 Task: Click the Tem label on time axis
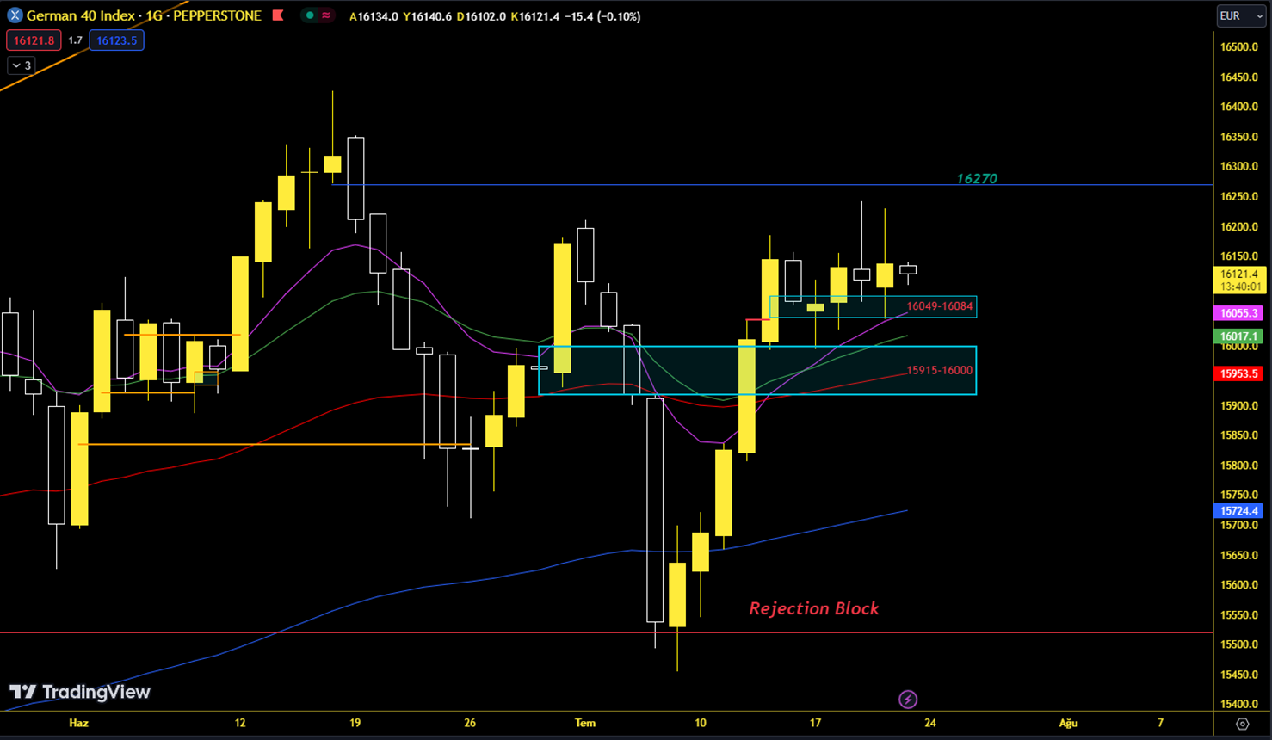coord(585,723)
